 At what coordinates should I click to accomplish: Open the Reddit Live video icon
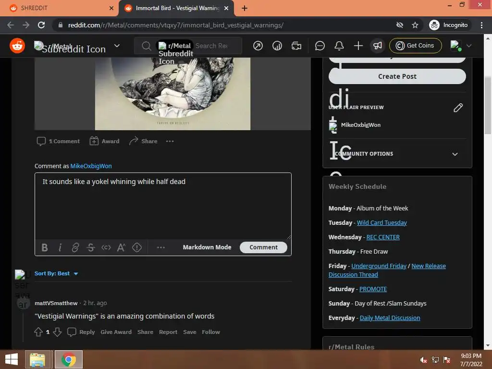click(x=296, y=46)
